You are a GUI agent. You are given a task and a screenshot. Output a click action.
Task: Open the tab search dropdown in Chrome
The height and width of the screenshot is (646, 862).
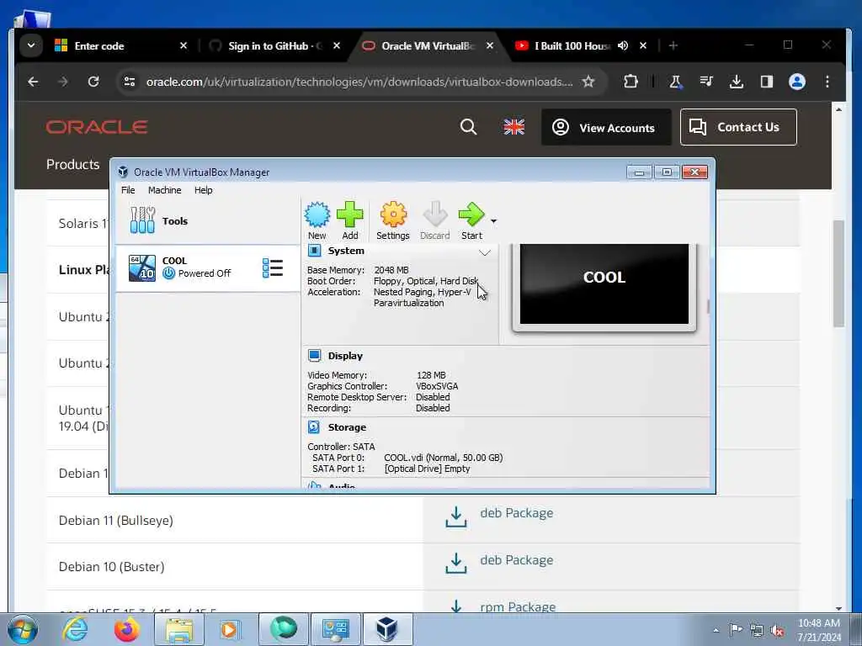pos(31,45)
